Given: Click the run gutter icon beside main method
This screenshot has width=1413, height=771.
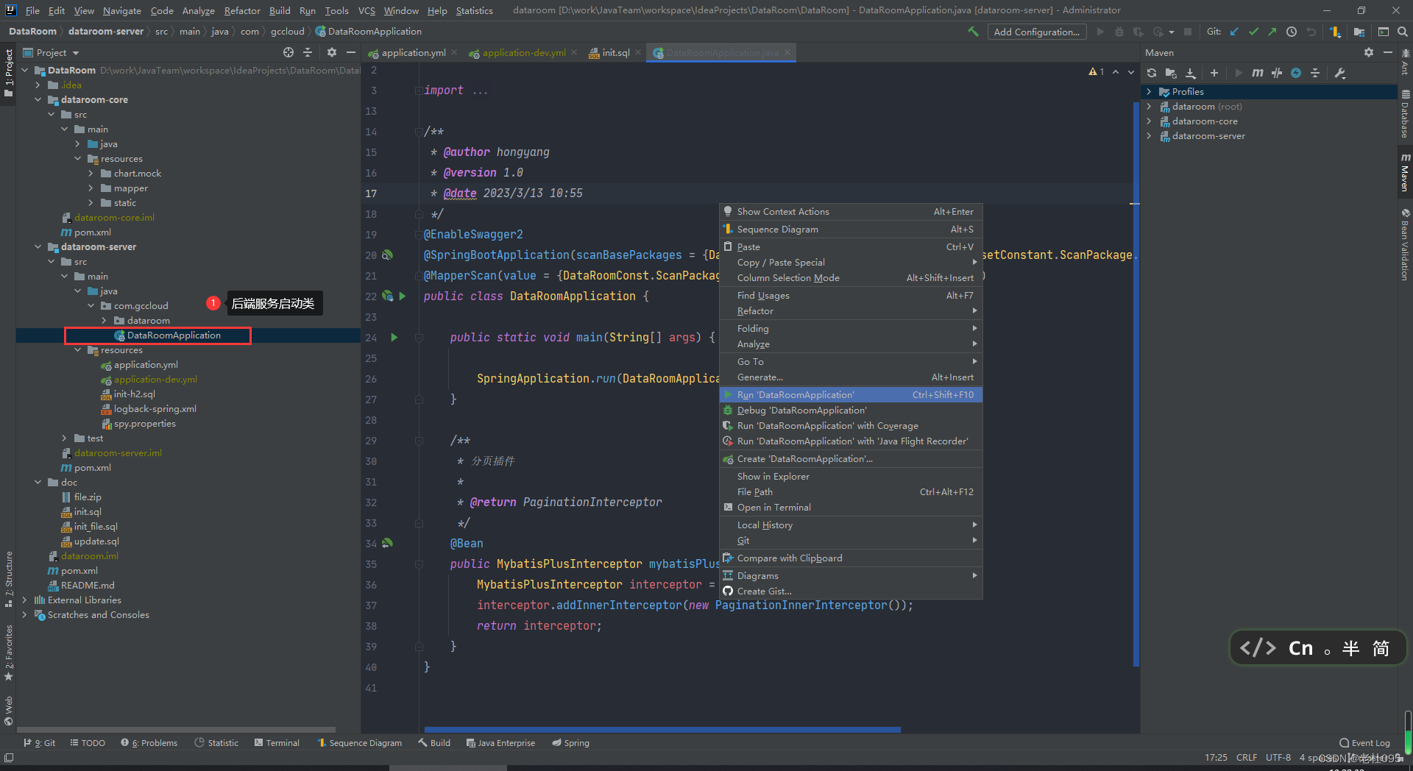Looking at the screenshot, I should tap(394, 338).
